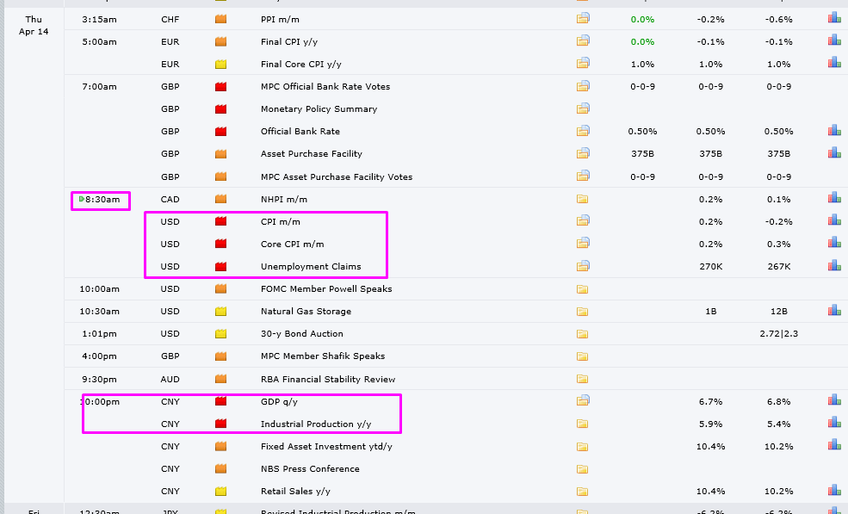The width and height of the screenshot is (848, 514).
Task: Show graph for Natural Gas Storage
Action: [x=834, y=310]
